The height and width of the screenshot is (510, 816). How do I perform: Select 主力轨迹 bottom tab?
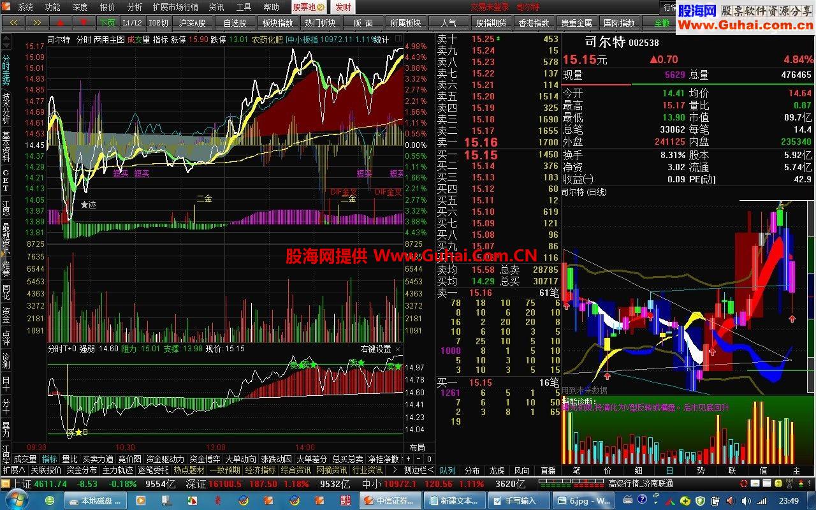click(x=117, y=470)
